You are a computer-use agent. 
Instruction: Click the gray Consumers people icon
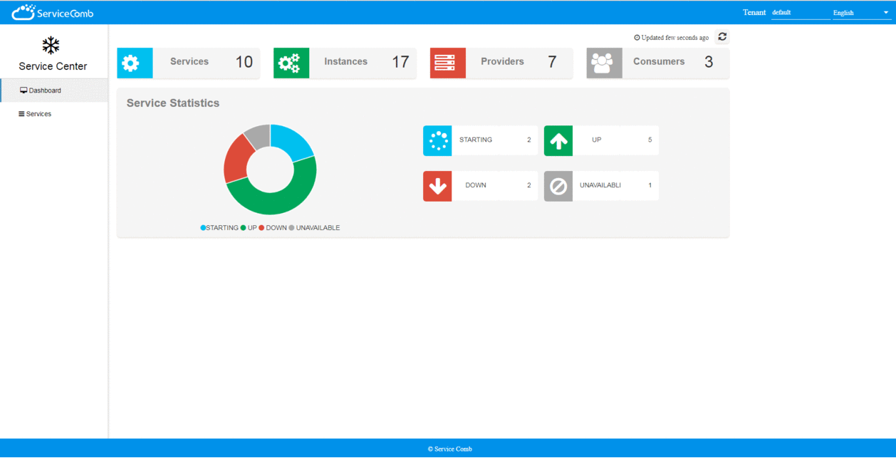click(x=604, y=63)
